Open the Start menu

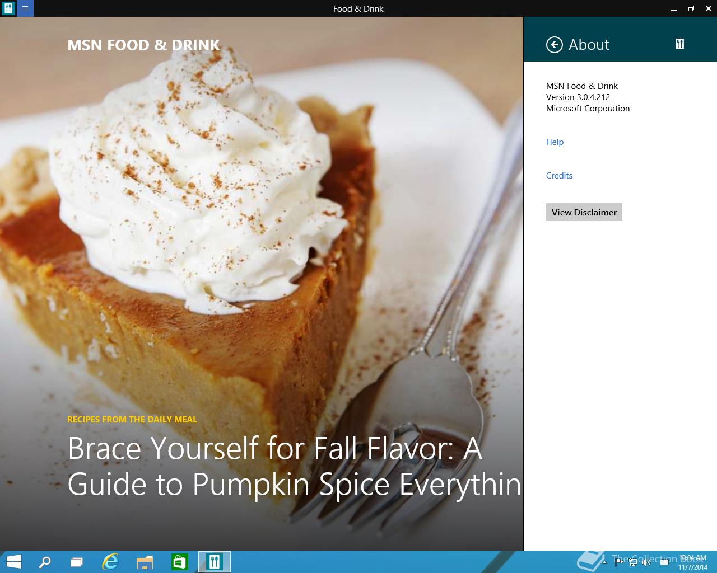point(13,562)
